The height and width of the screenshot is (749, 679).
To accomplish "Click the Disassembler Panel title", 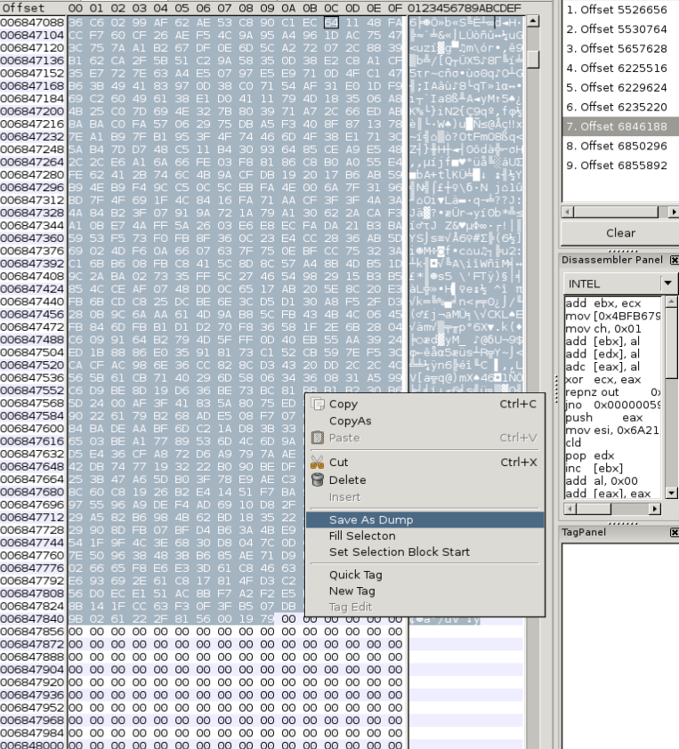I will (612, 260).
